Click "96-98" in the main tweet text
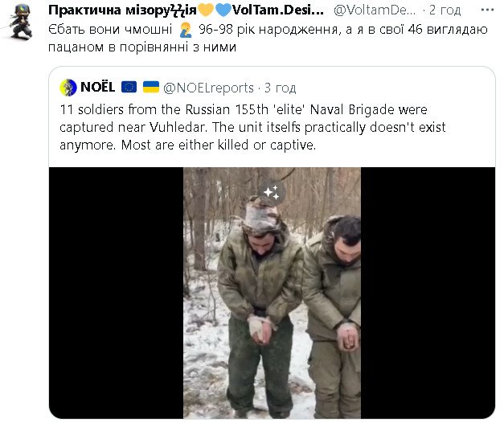The height and width of the screenshot is (422, 504). (215, 28)
